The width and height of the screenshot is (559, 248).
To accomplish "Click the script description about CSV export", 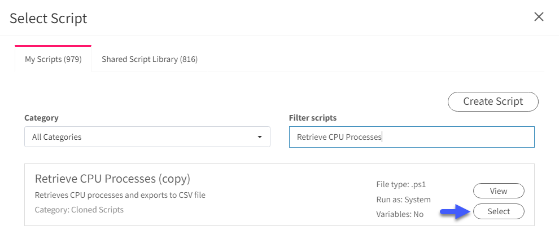I will (120, 195).
